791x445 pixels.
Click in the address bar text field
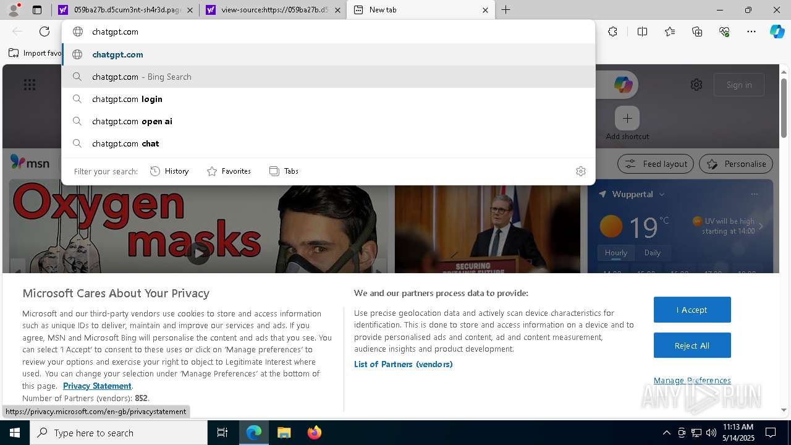pyautogui.click(x=328, y=32)
